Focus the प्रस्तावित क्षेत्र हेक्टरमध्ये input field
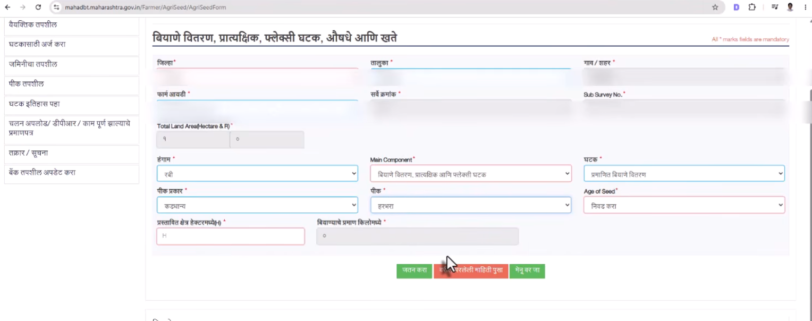Image resolution: width=812 pixels, height=321 pixels. 231,236
